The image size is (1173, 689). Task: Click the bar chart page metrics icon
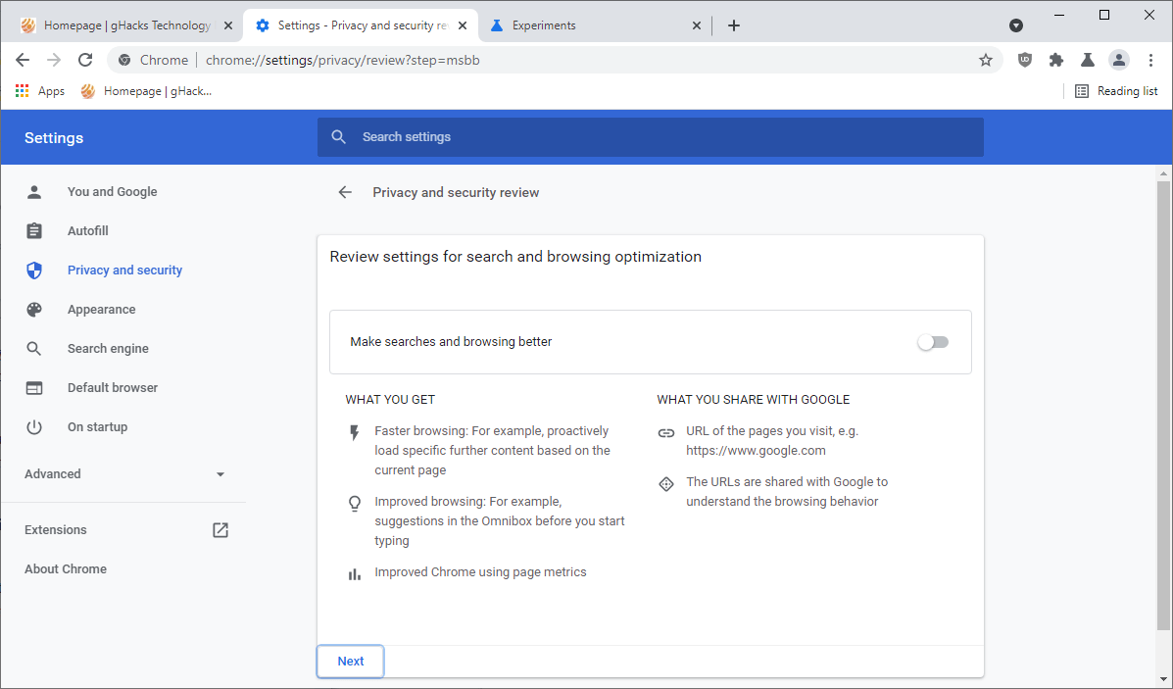pyautogui.click(x=355, y=573)
